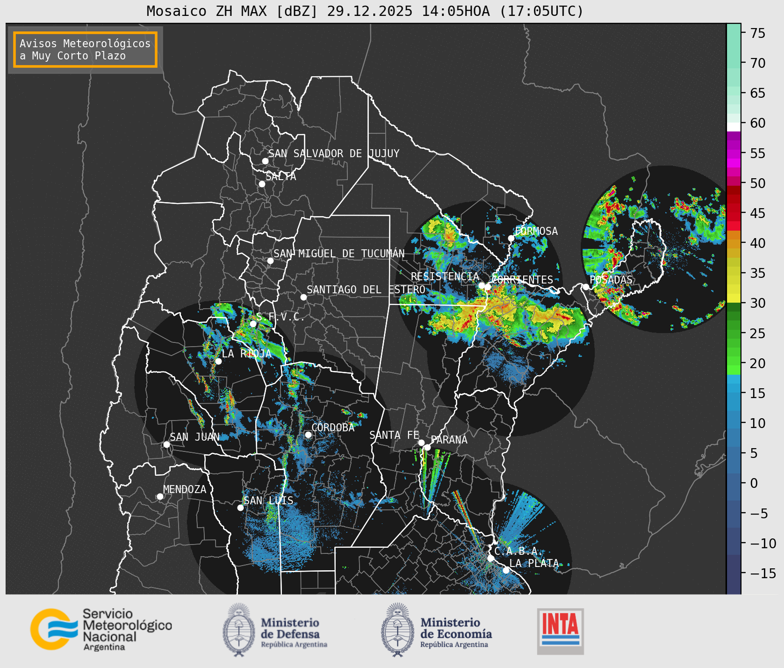Click the San Salvador de Jujuy city marker
The image size is (784, 668).
click(265, 161)
